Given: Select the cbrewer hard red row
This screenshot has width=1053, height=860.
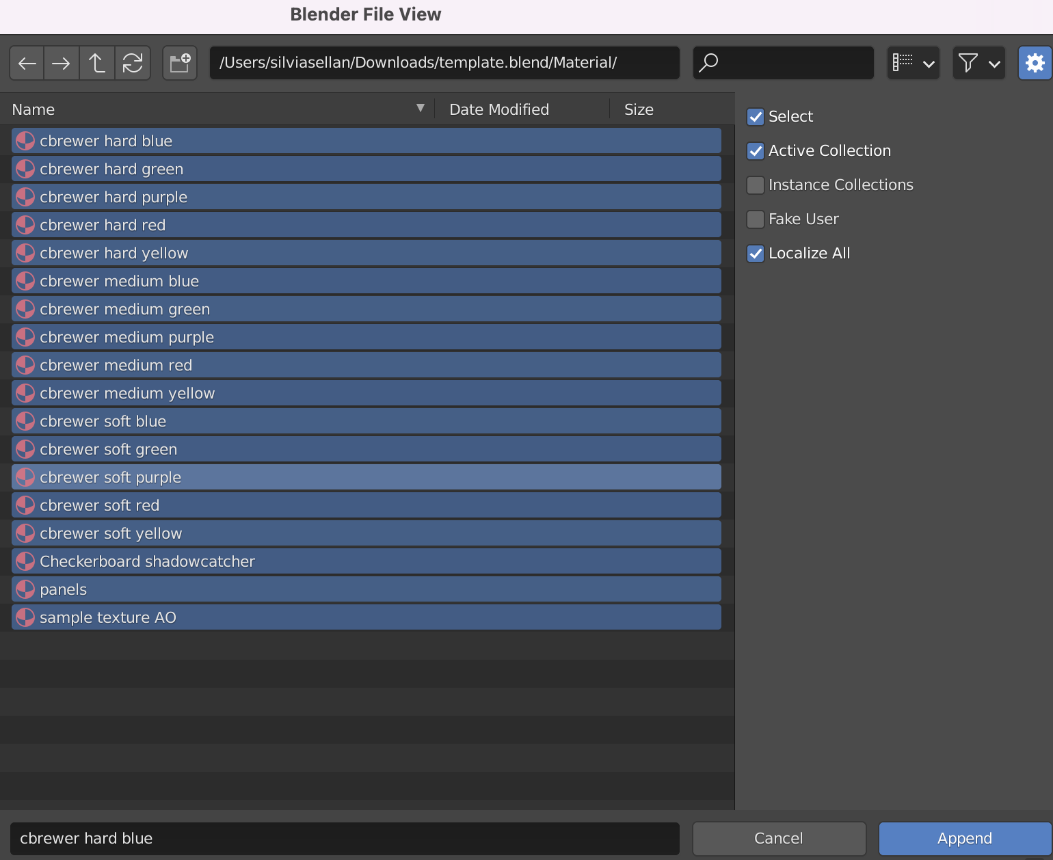Looking at the screenshot, I should [366, 225].
